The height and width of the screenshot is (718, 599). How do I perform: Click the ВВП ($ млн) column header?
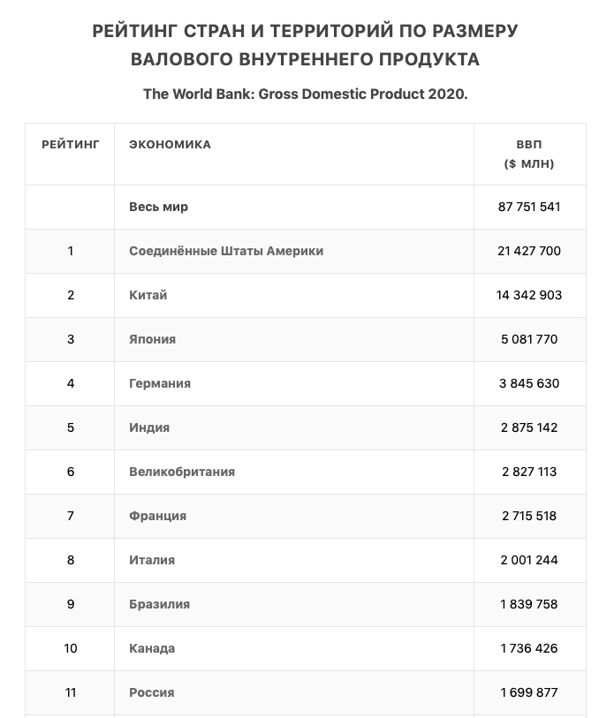pyautogui.click(x=529, y=154)
